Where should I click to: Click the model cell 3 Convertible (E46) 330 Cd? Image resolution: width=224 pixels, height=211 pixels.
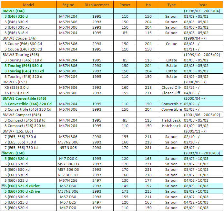point(29,109)
